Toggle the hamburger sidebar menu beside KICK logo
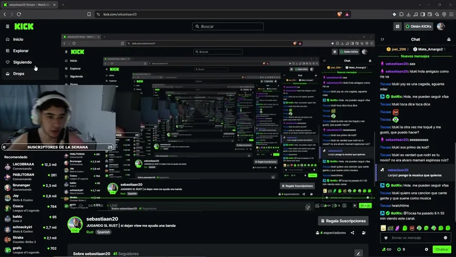The image size is (456, 257). 7,27
